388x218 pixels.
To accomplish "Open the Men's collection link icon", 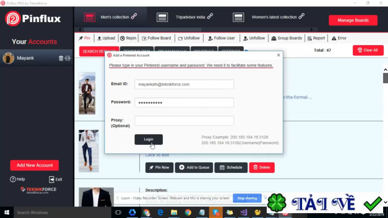I will point(134,16).
